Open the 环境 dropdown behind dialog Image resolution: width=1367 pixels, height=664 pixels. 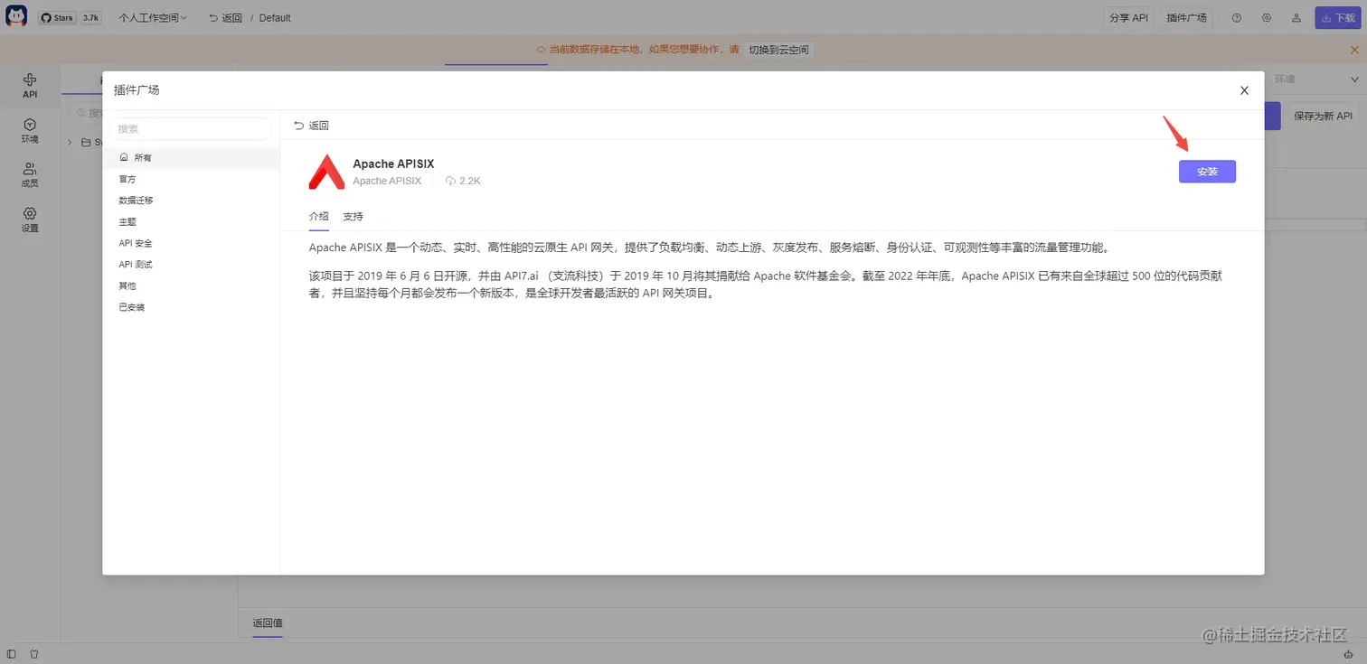[x=1315, y=79]
